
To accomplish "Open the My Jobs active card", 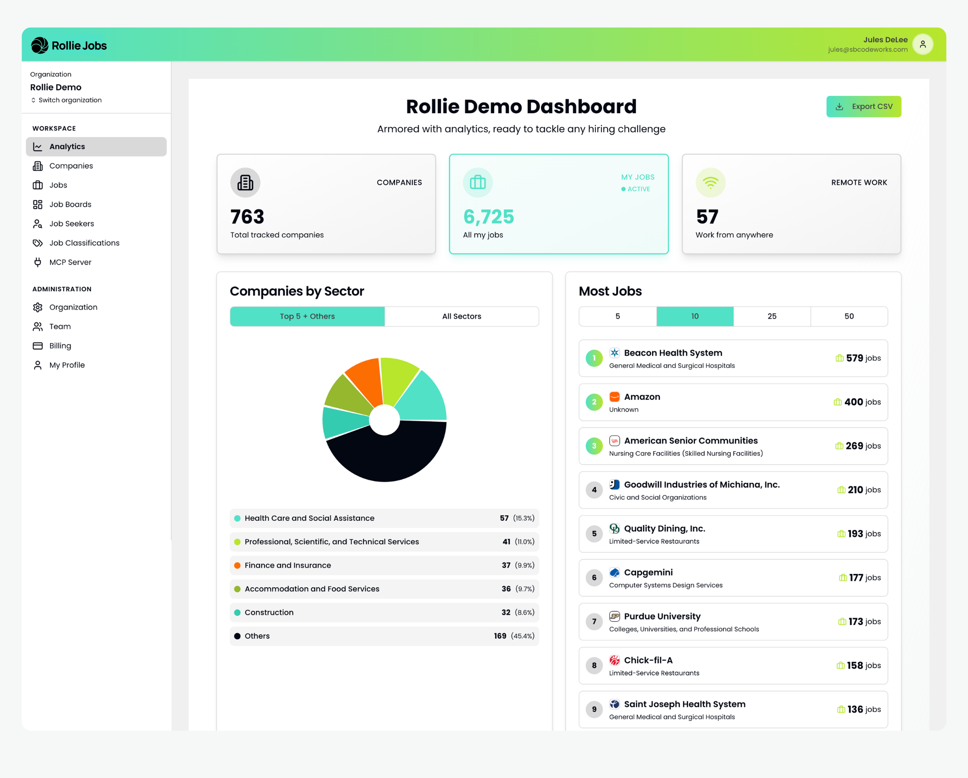I will click(559, 204).
